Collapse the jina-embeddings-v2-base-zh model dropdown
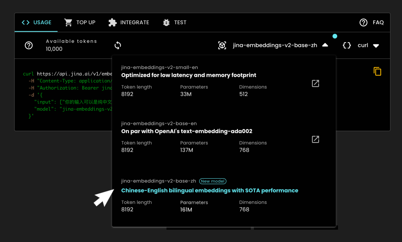The width and height of the screenshot is (402, 242). (x=325, y=45)
